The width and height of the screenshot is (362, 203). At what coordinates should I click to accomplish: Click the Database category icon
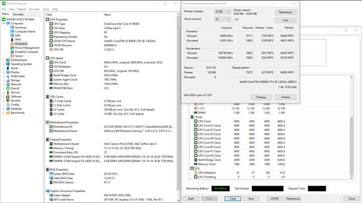pyautogui.click(x=8, y=109)
